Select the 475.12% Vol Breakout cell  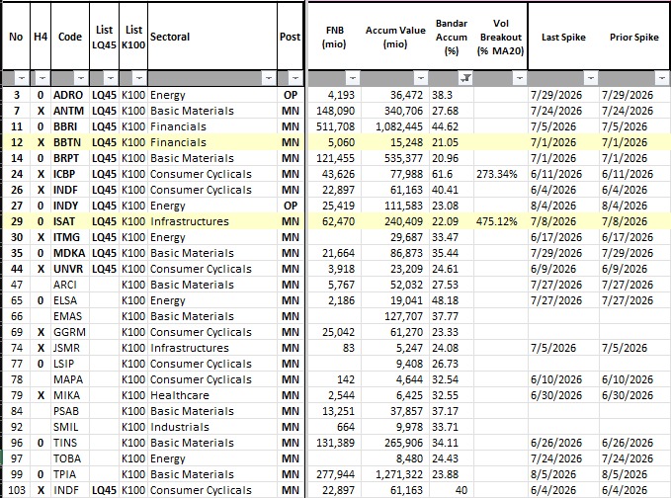[500, 221]
